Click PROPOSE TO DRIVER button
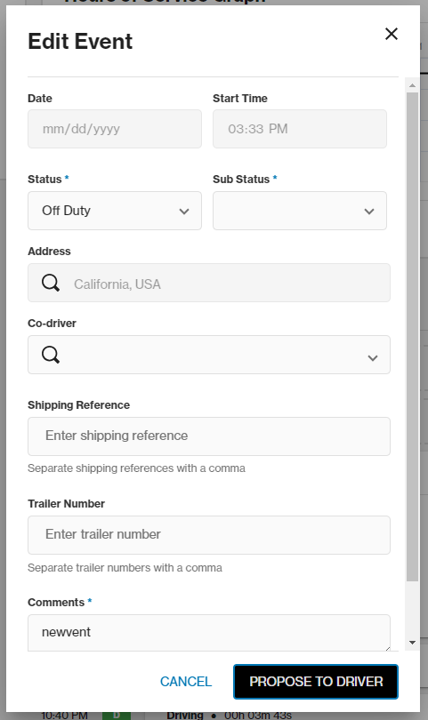The height and width of the screenshot is (720, 428). tap(316, 682)
